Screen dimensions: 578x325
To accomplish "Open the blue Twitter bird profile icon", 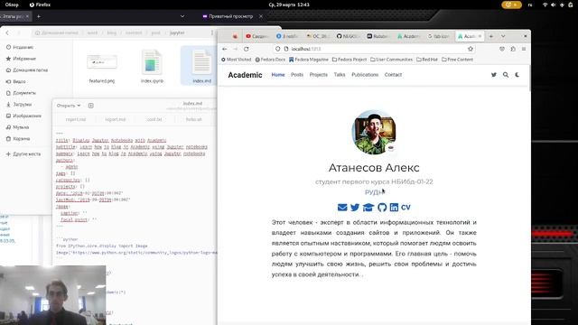I will (355, 208).
